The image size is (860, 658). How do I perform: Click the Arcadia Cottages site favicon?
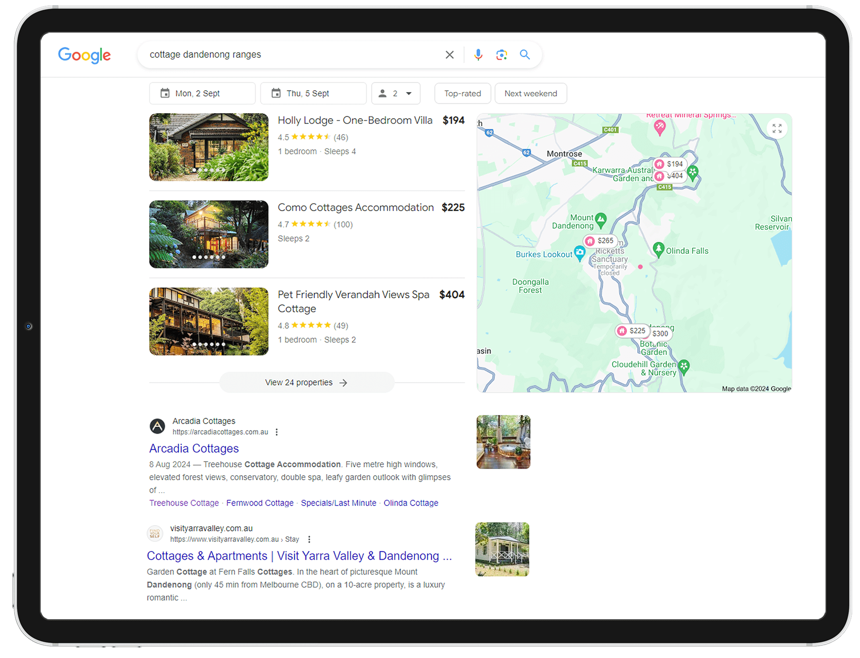[157, 426]
